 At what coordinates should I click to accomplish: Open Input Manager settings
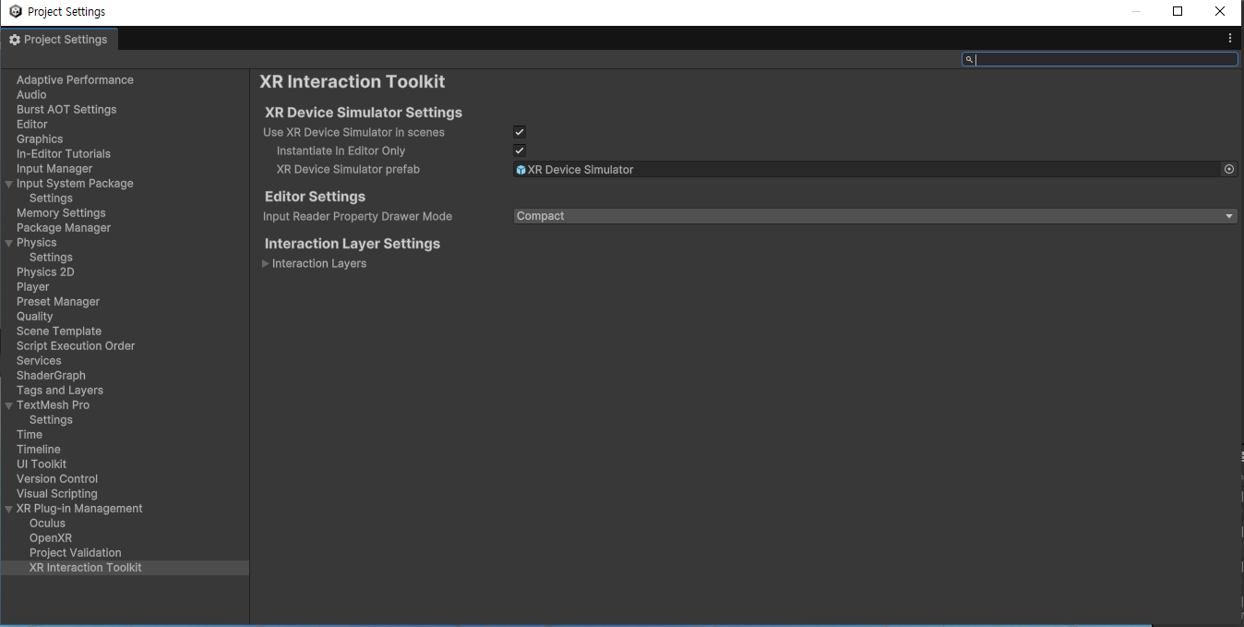pos(54,169)
